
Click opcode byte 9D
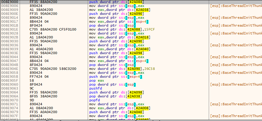pyautogui.click(x=32, y=100)
